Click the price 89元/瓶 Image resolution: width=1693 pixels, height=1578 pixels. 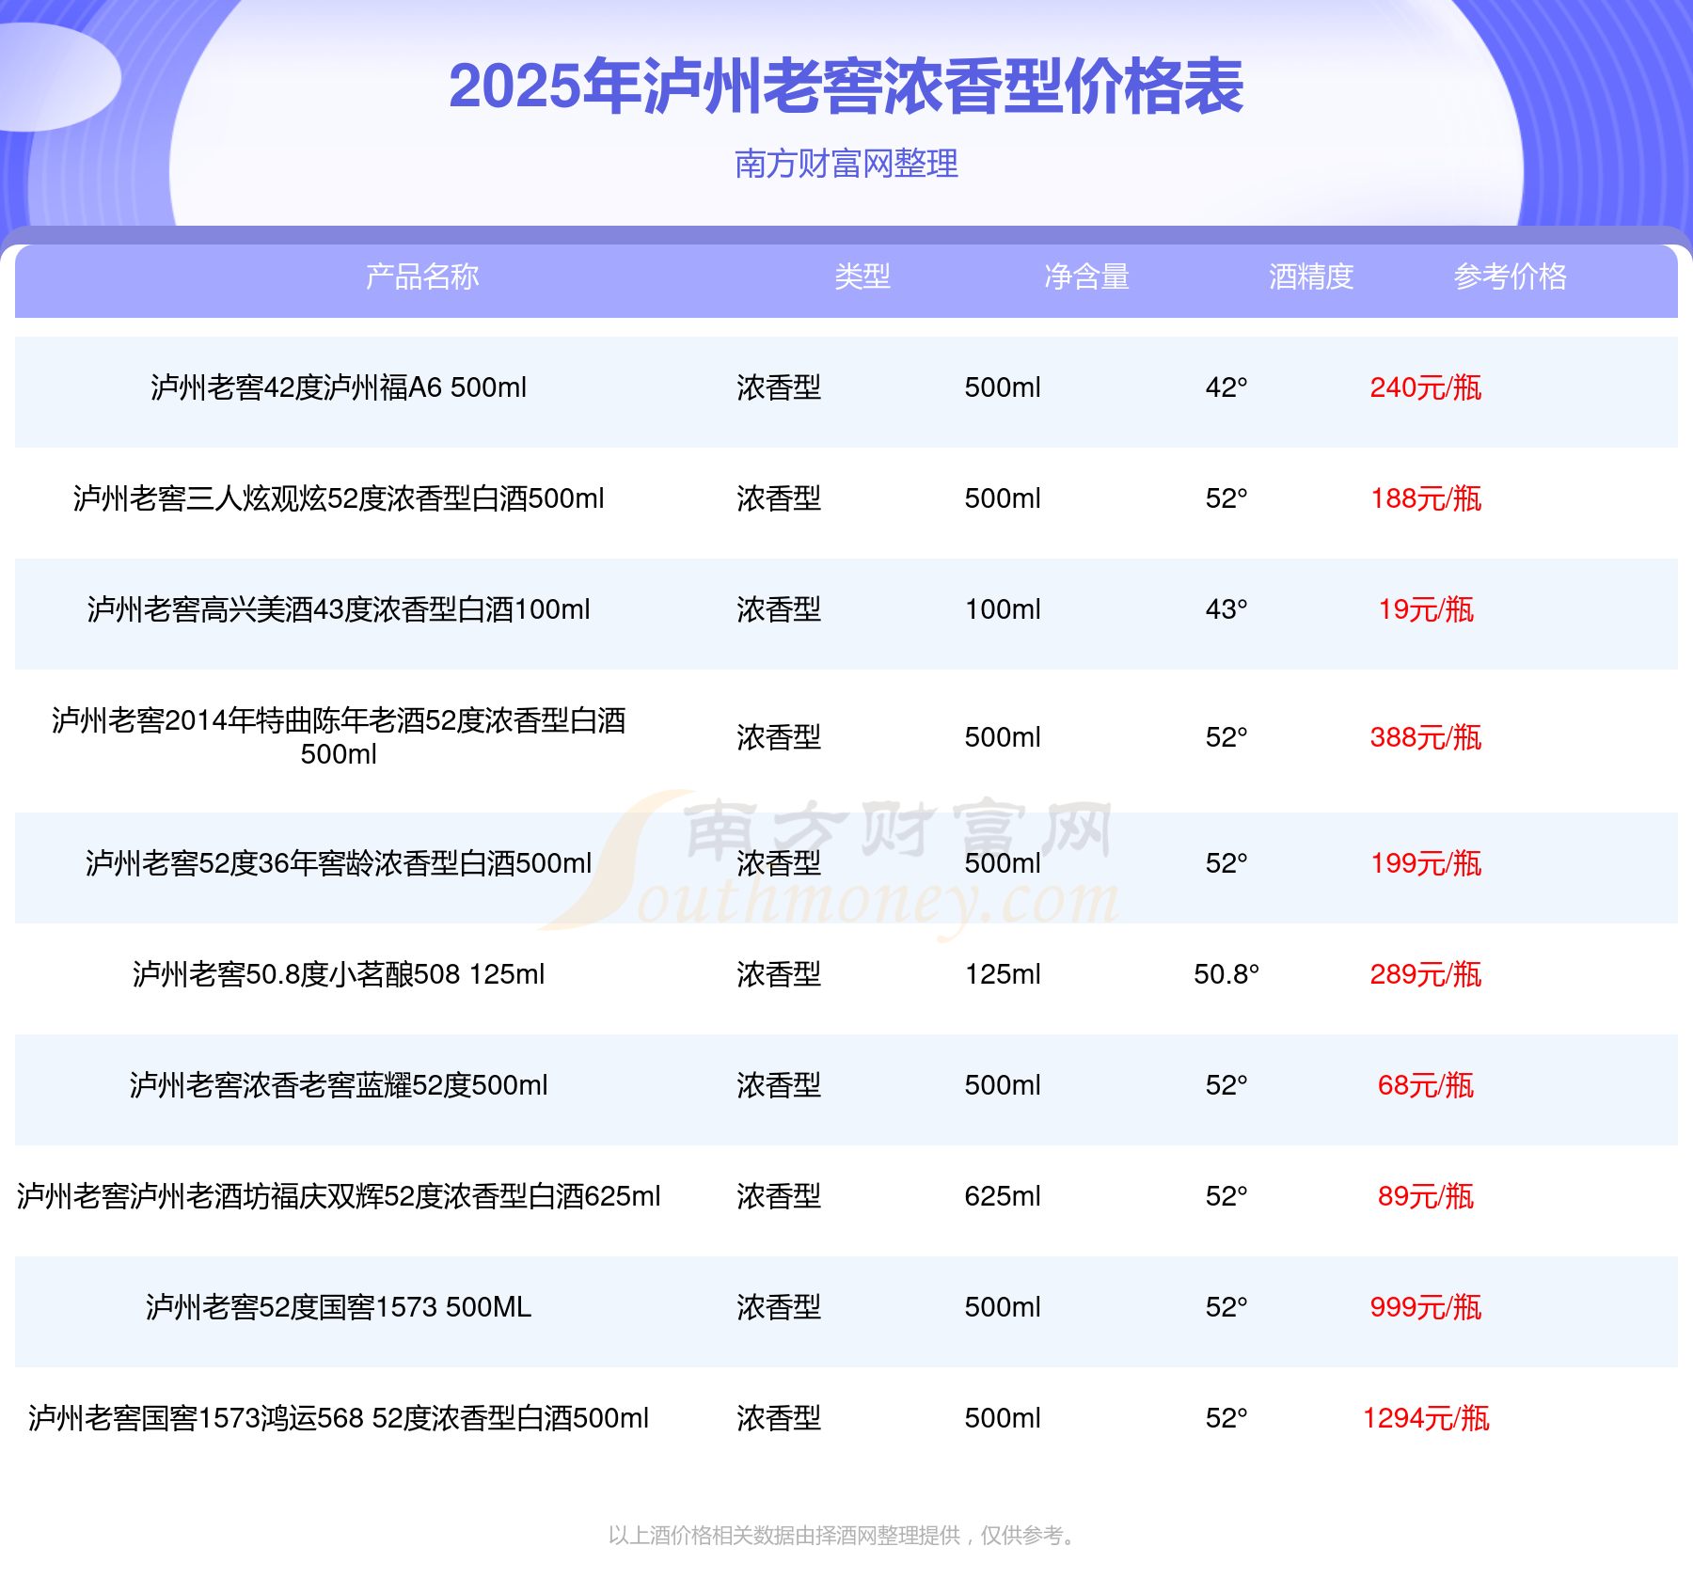click(x=1426, y=1196)
